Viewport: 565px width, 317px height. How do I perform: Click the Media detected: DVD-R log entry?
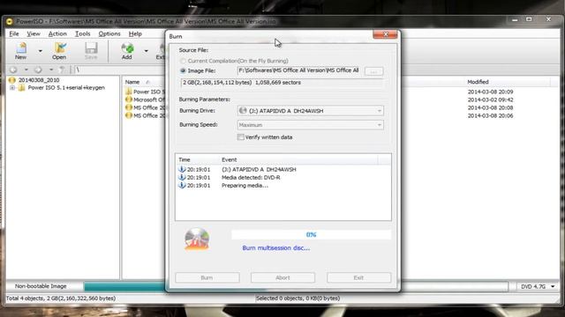pos(251,178)
